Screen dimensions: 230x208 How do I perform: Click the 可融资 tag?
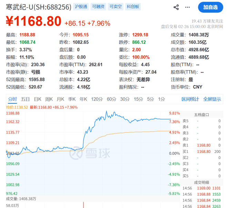tap(99, 7)
